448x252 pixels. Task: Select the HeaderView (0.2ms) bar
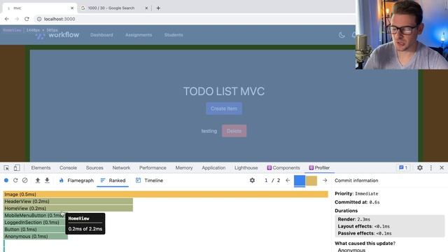pyautogui.click(x=68, y=202)
